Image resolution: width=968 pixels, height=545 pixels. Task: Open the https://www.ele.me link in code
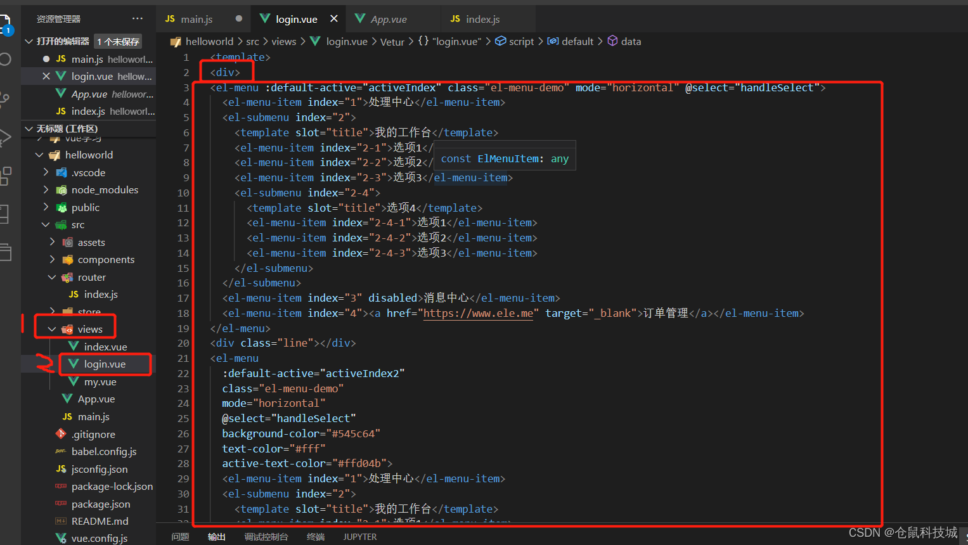coord(478,313)
